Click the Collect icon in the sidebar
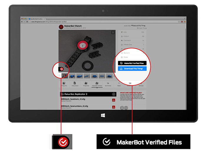This screenshot has width=206, height=155. (122, 36)
